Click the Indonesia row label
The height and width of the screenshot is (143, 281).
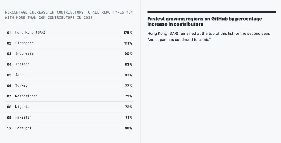(x=24, y=53)
